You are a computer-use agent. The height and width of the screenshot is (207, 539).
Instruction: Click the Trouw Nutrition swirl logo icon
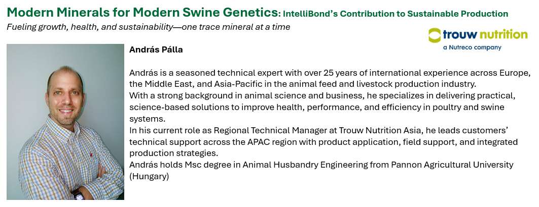[435, 35]
